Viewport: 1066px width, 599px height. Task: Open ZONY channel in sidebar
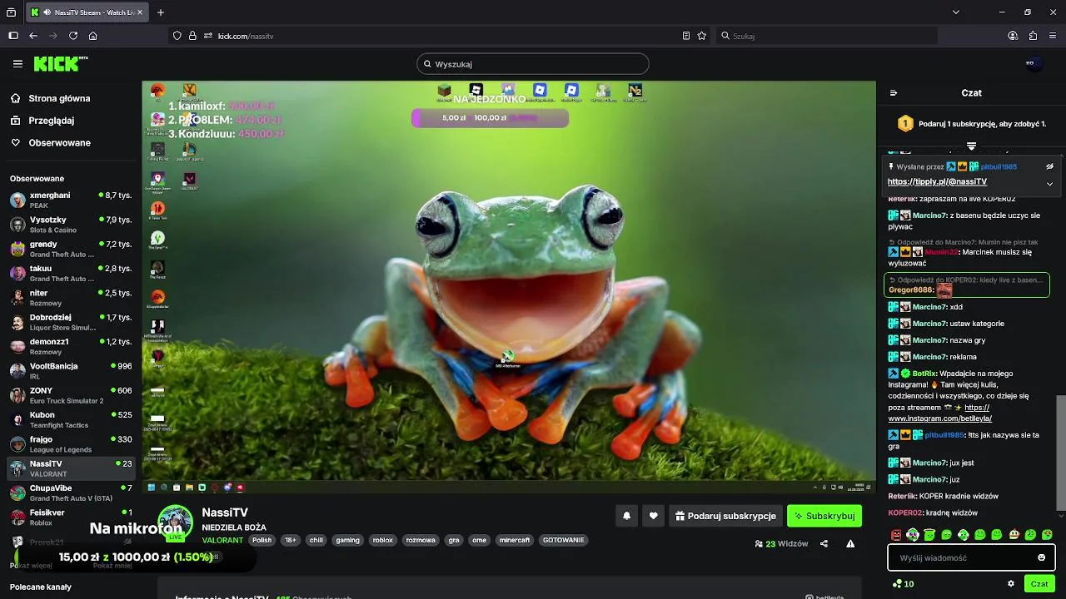[x=71, y=395]
